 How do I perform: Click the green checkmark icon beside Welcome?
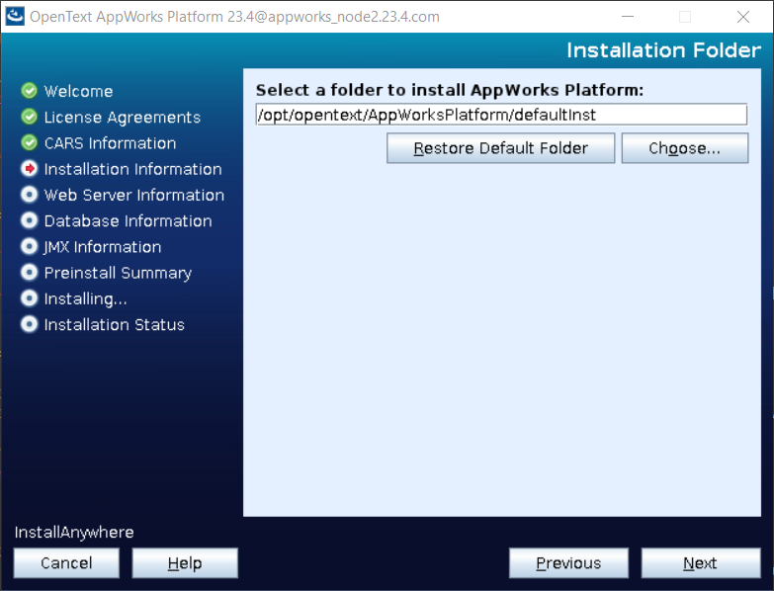coord(29,91)
